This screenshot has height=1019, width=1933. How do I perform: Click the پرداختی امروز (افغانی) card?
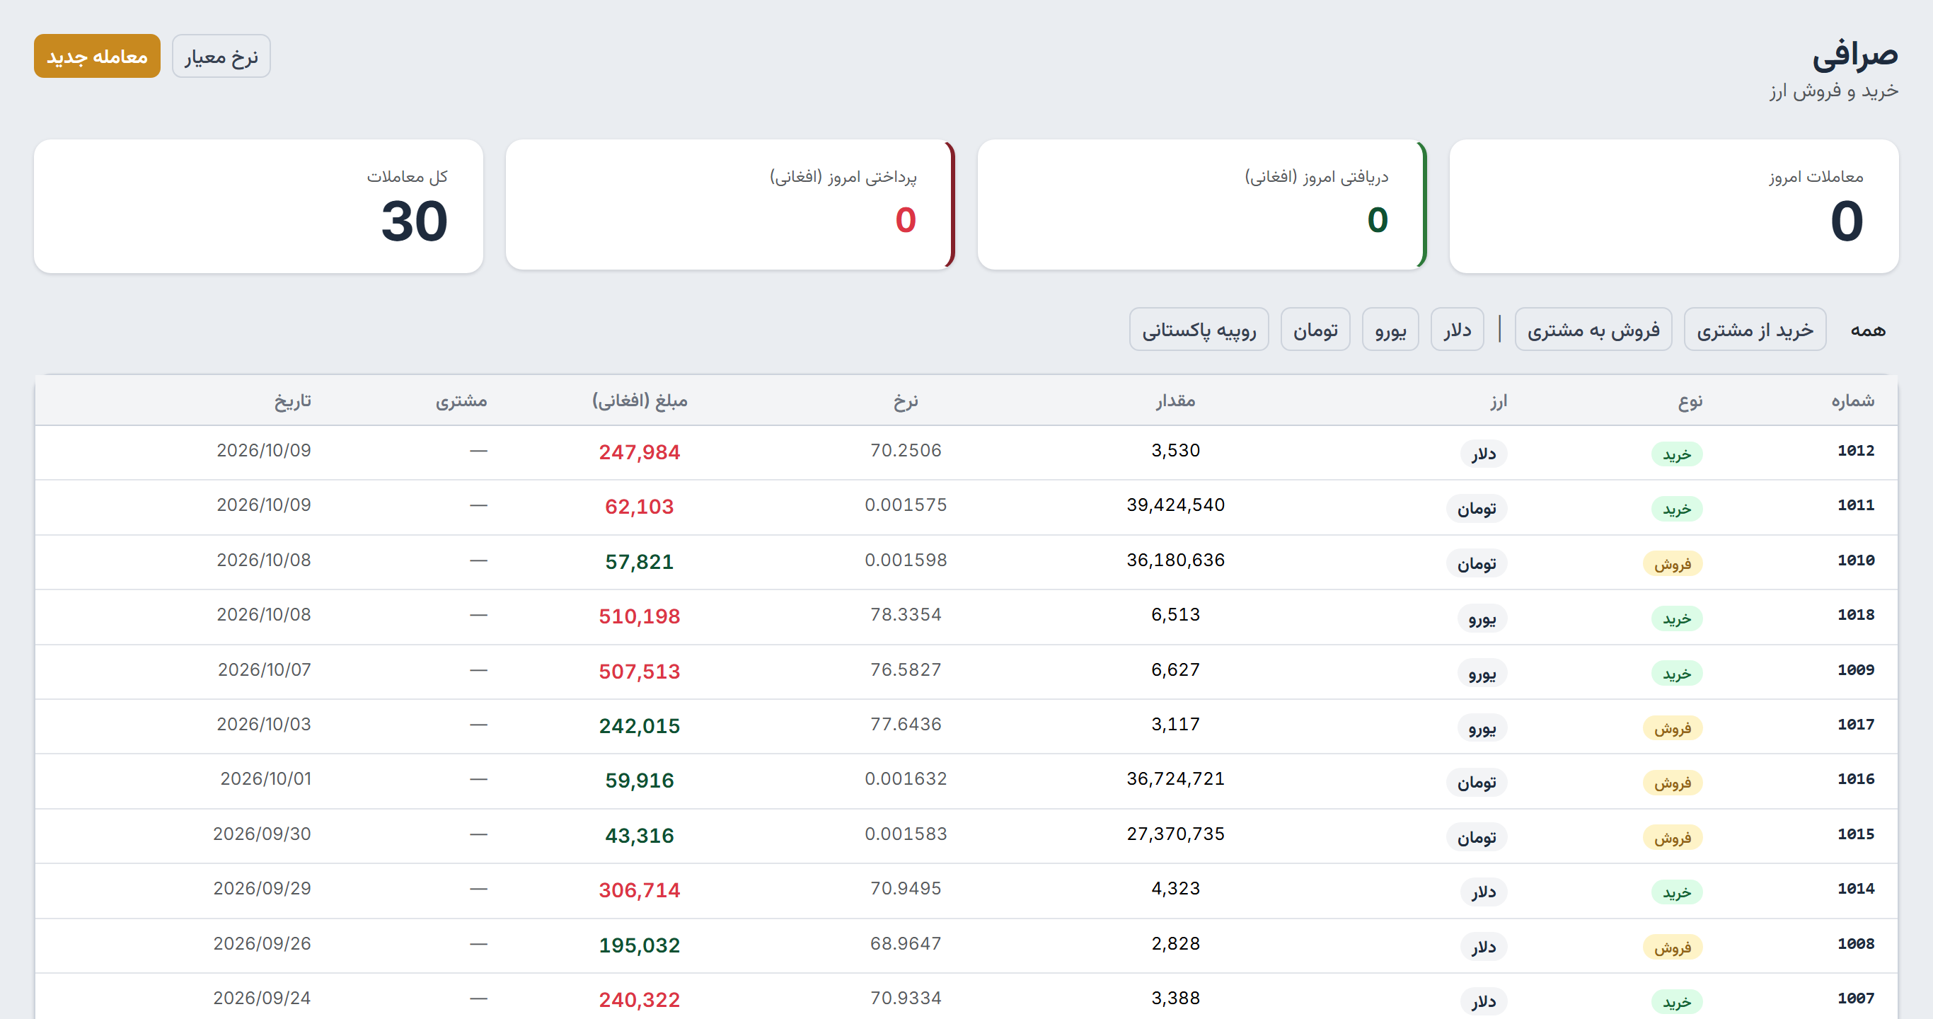click(x=730, y=205)
